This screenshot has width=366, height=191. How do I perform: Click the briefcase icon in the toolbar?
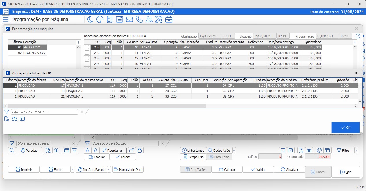tap(169, 20)
